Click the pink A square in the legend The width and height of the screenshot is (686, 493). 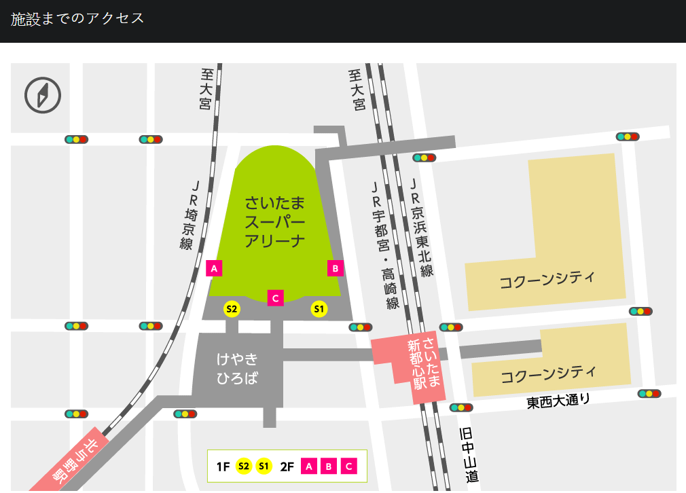309,467
